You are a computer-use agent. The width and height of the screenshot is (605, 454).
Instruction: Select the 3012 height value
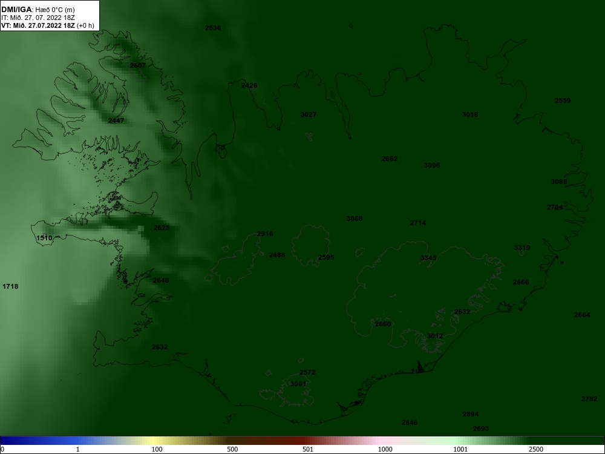click(x=435, y=336)
